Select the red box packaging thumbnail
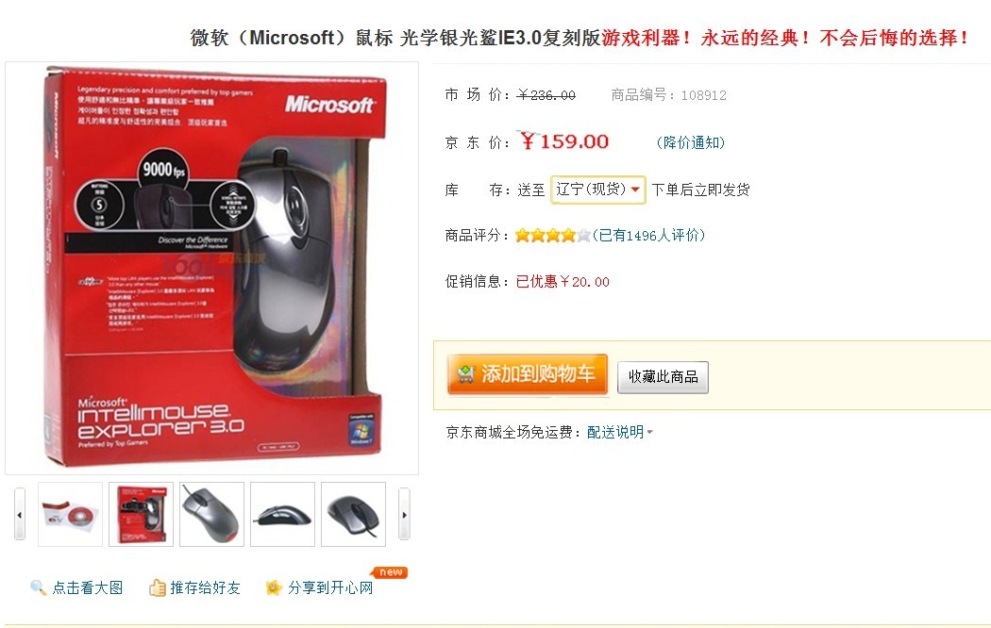Image resolution: width=991 pixels, height=628 pixels. pyautogui.click(x=141, y=515)
